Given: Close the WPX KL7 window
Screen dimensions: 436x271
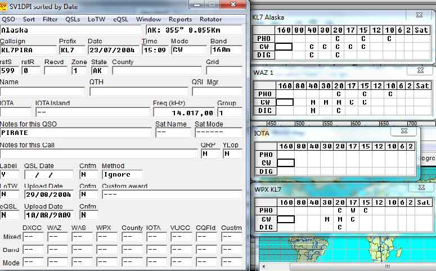Looking at the screenshot, I should 421,187.
